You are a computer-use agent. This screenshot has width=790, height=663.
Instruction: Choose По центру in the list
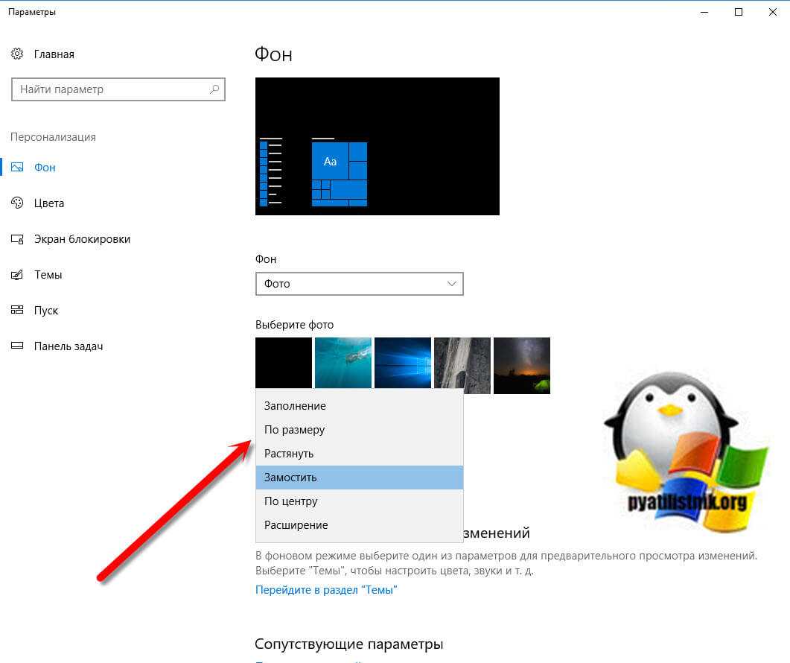(290, 501)
